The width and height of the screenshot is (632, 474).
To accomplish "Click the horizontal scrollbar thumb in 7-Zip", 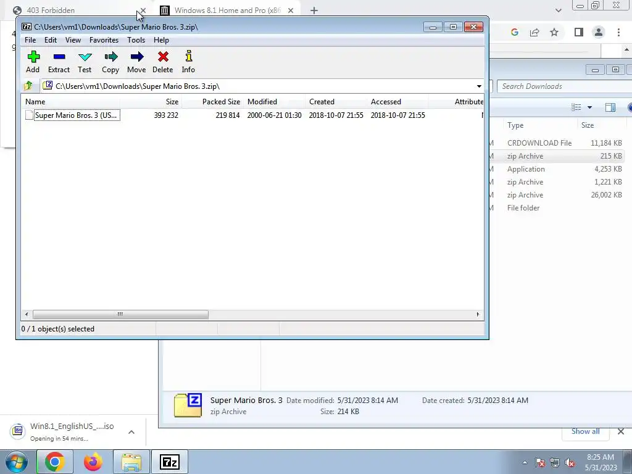I will [x=120, y=314].
